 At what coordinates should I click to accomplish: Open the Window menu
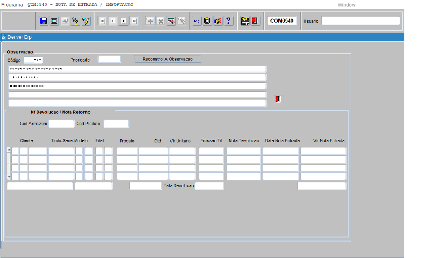coord(346,5)
